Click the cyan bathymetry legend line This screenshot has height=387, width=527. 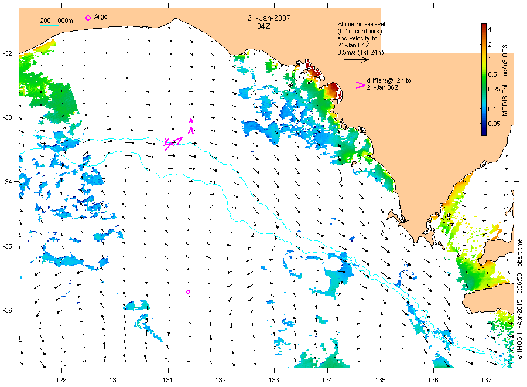[49, 25]
